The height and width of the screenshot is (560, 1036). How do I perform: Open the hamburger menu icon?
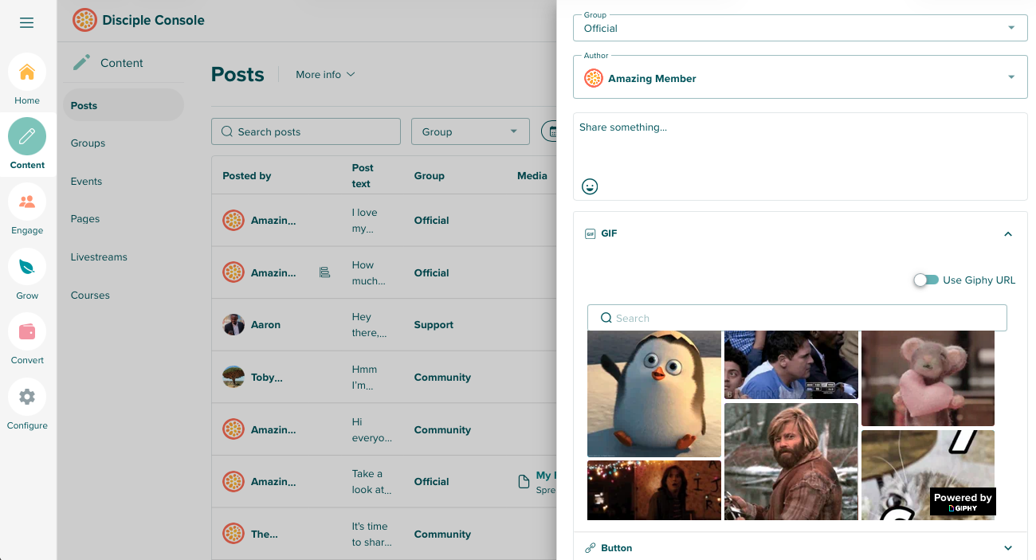[x=26, y=22]
